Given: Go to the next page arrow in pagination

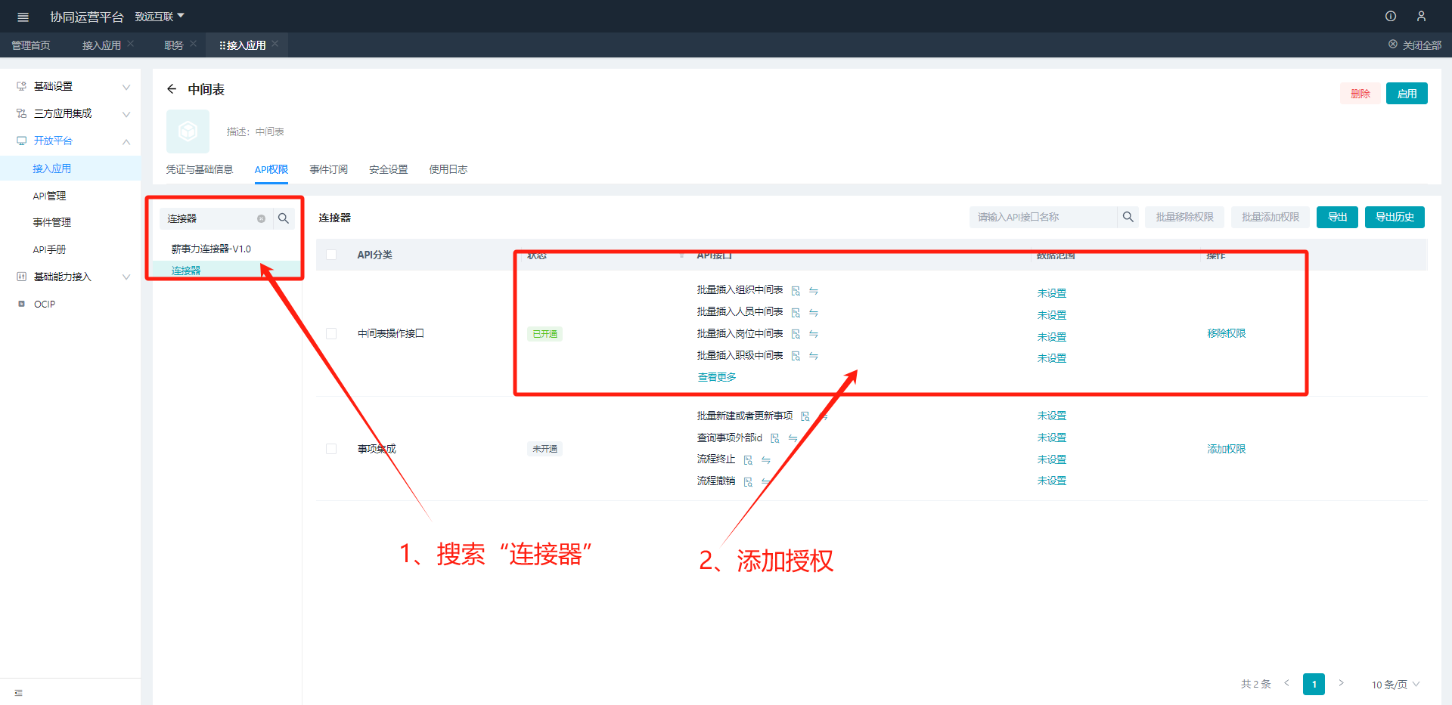Looking at the screenshot, I should pos(1341,683).
